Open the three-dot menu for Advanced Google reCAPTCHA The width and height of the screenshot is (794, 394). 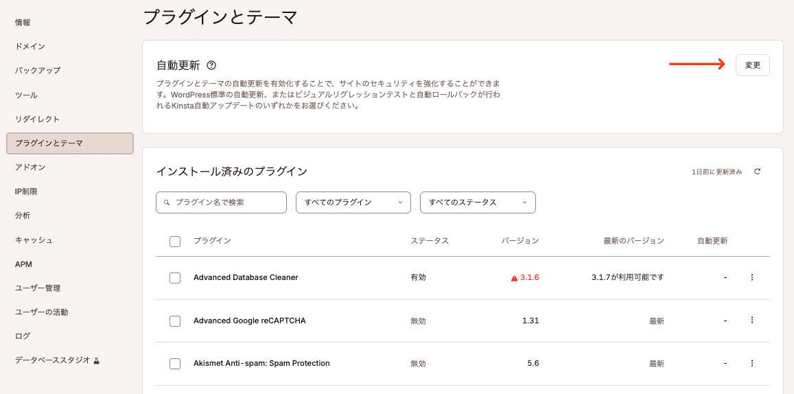click(752, 320)
